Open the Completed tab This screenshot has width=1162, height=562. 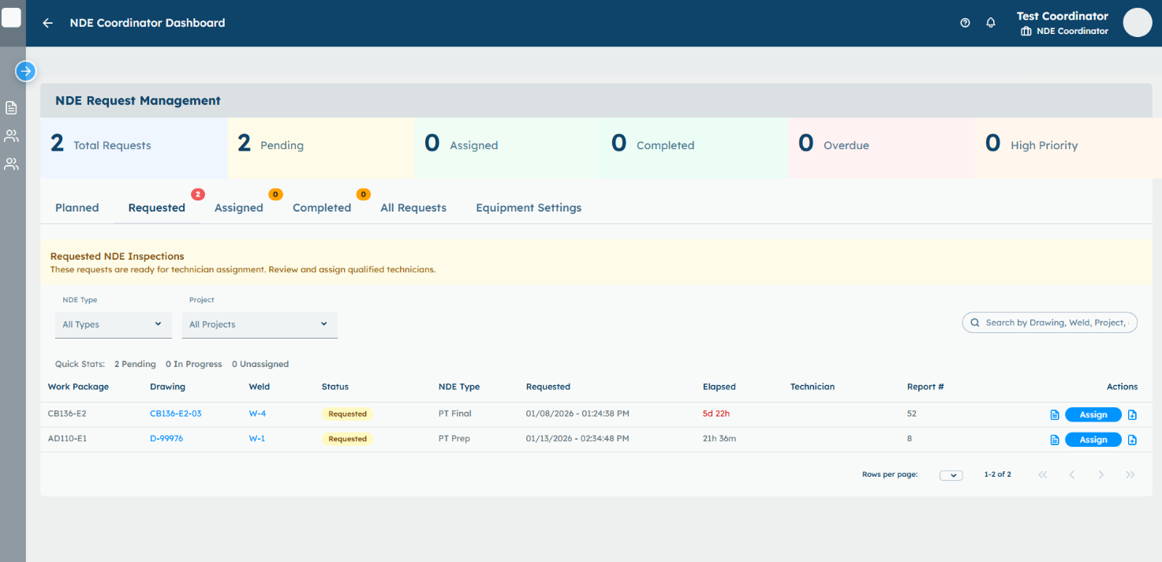(x=322, y=208)
